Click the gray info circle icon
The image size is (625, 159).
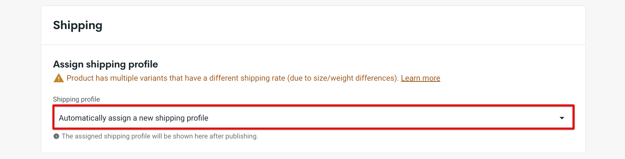pos(56,136)
